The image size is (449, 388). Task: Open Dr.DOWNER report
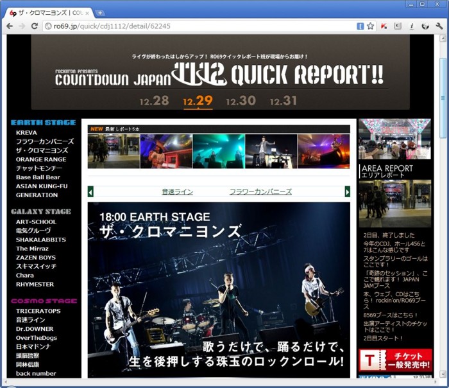(x=35, y=329)
